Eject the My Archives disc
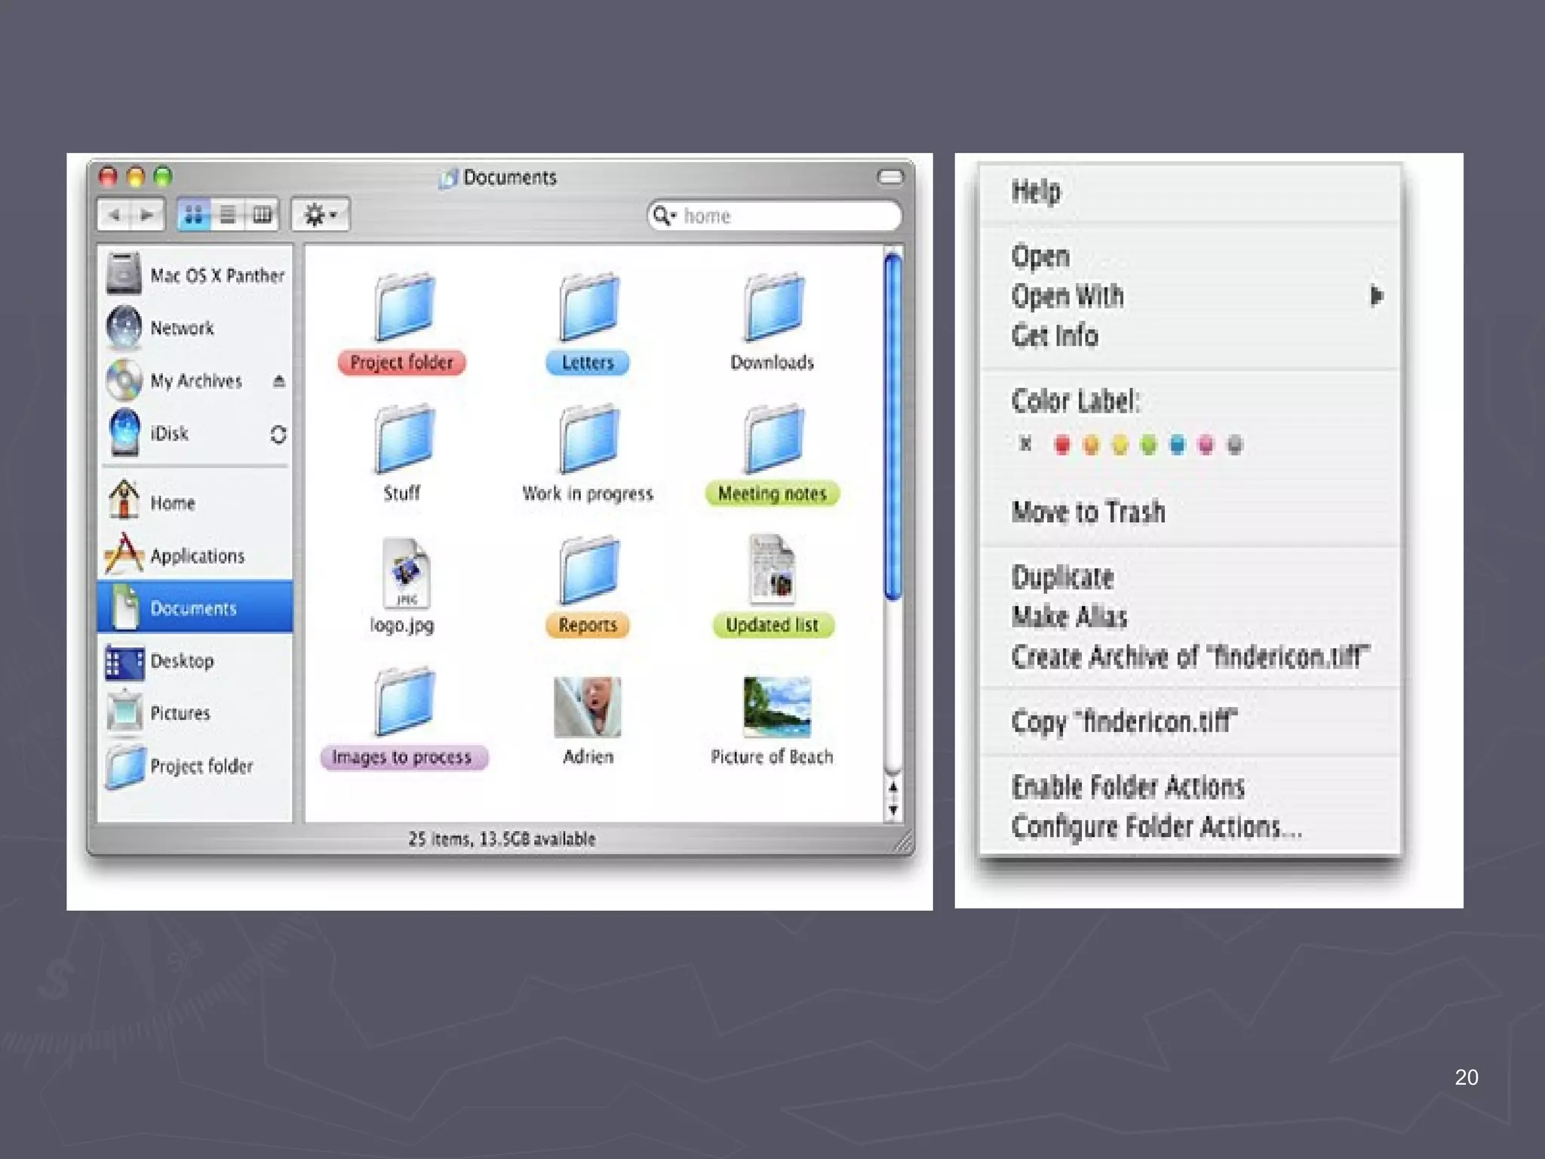The image size is (1545, 1159). point(278,381)
